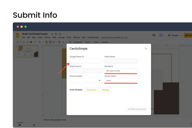This screenshot has width=192, height=128.
Task: Open the Help menu
Action: pos(84,37)
